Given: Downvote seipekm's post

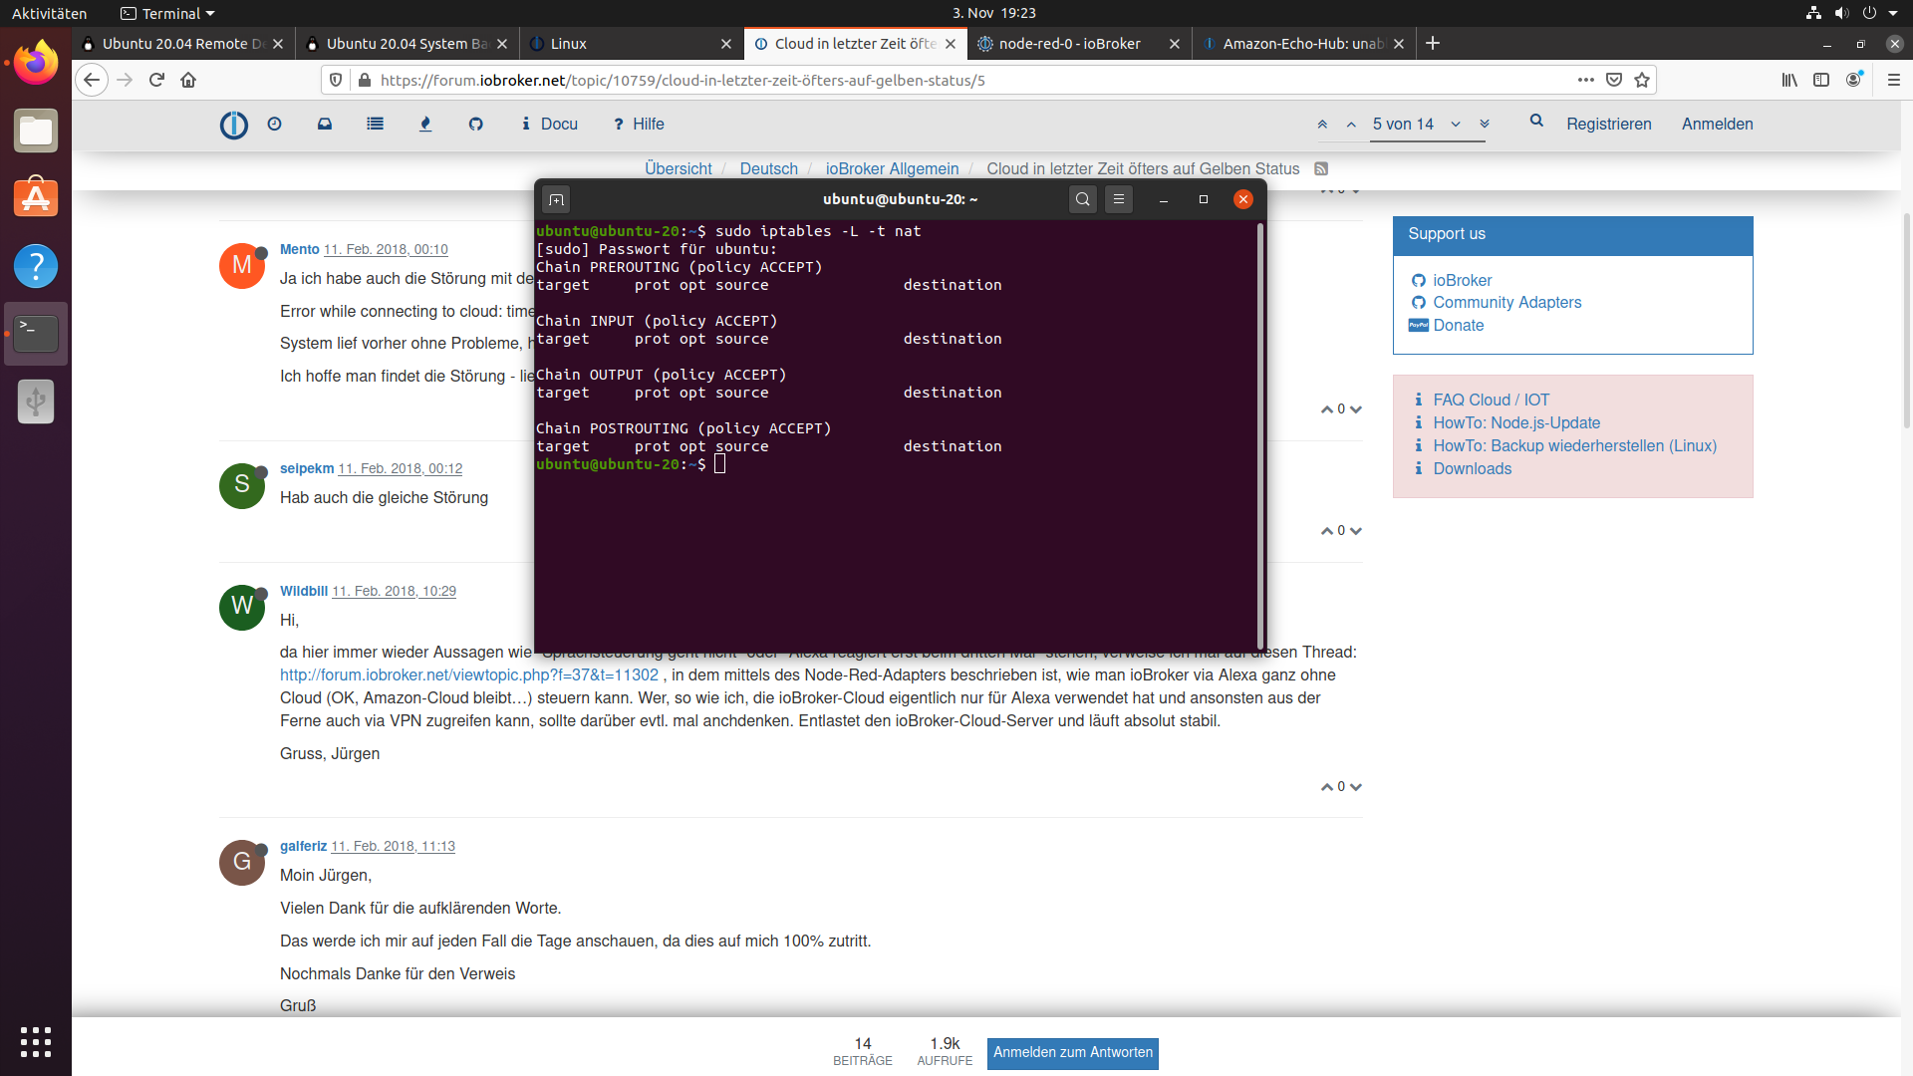Looking at the screenshot, I should point(1355,531).
